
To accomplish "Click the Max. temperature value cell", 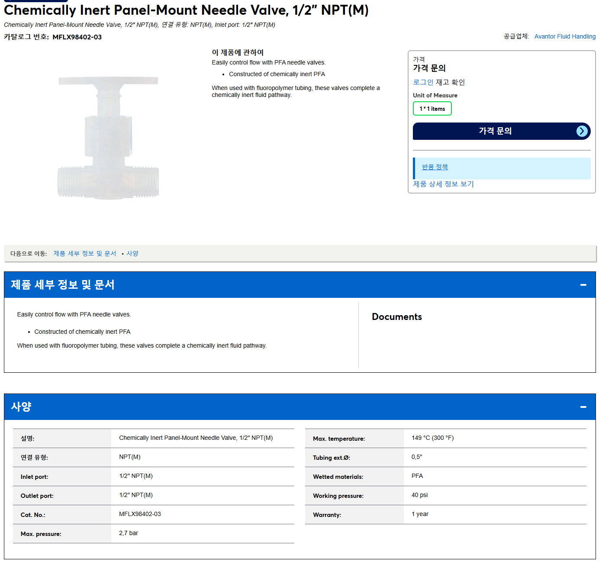I will coord(495,438).
